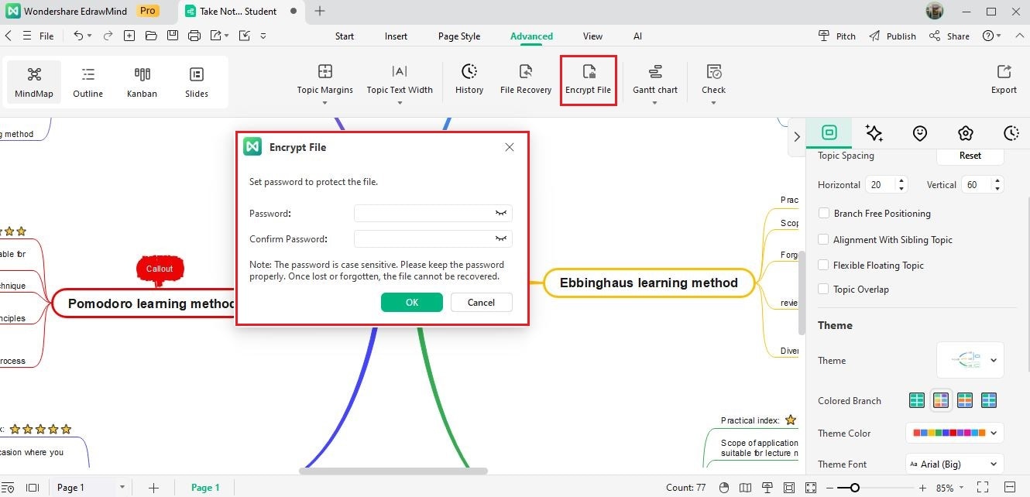Check Alignment With Sibling Topic
Viewport: 1030px width, 497px height.
(x=824, y=239)
